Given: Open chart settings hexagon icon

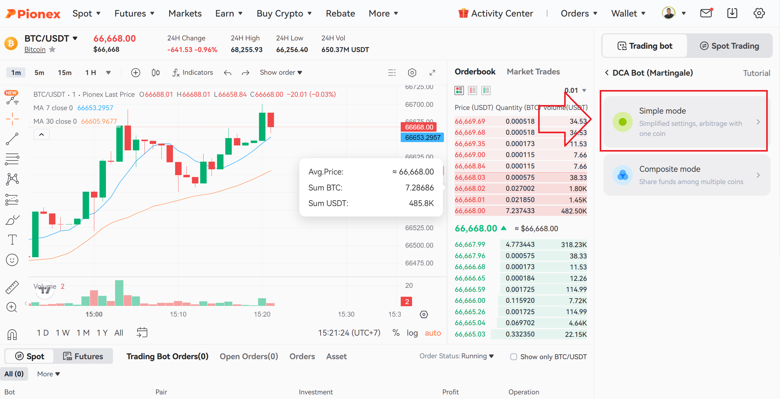Looking at the screenshot, I should point(412,73).
